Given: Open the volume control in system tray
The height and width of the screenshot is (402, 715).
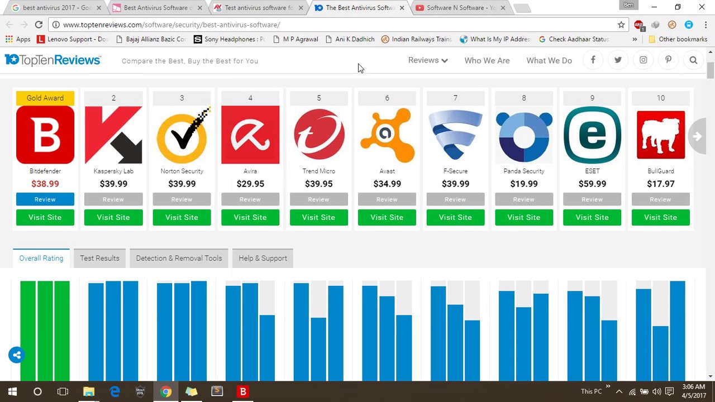Looking at the screenshot, I should point(657,391).
